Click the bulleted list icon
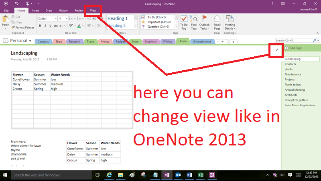Image resolution: width=321 pixels, height=181 pixels. (x=71, y=18)
